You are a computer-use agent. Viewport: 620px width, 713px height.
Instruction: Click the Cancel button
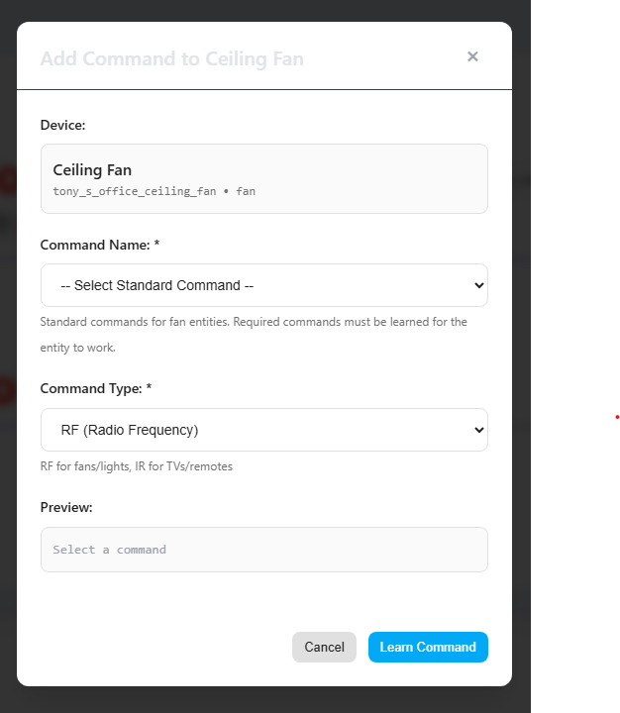pos(324,647)
